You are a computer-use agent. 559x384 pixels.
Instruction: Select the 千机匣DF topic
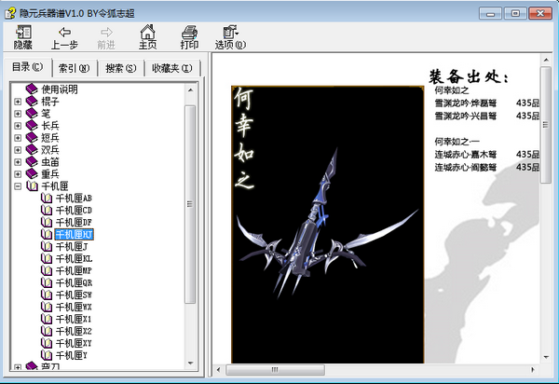point(74,223)
